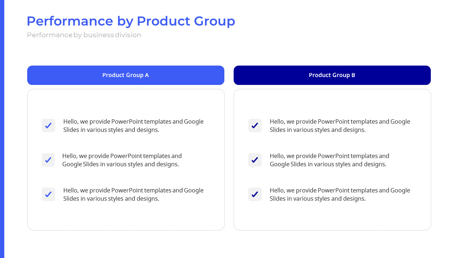The image size is (458, 258).
Task: Toggle first checkbox under Product Group A
Action: click(x=48, y=125)
